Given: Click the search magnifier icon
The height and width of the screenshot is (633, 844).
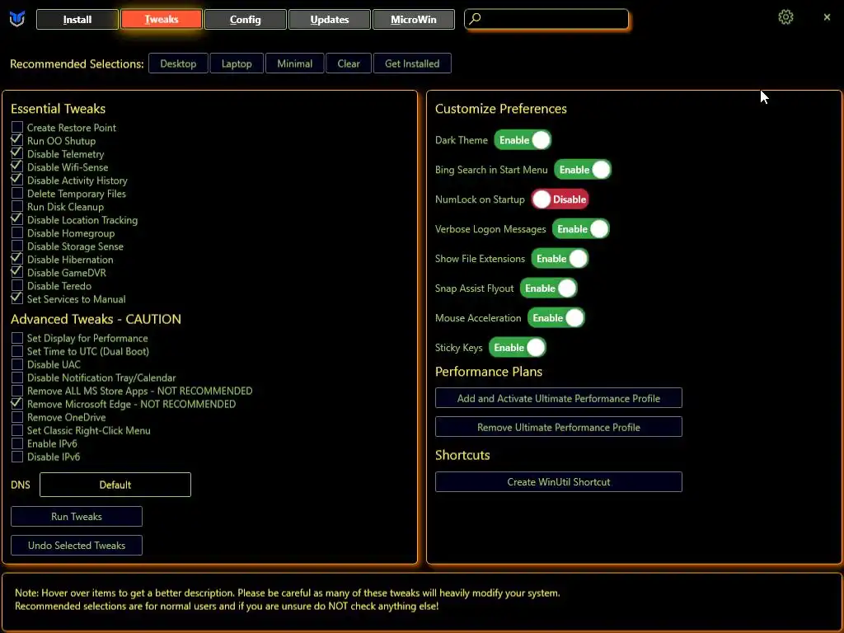Looking at the screenshot, I should point(475,19).
